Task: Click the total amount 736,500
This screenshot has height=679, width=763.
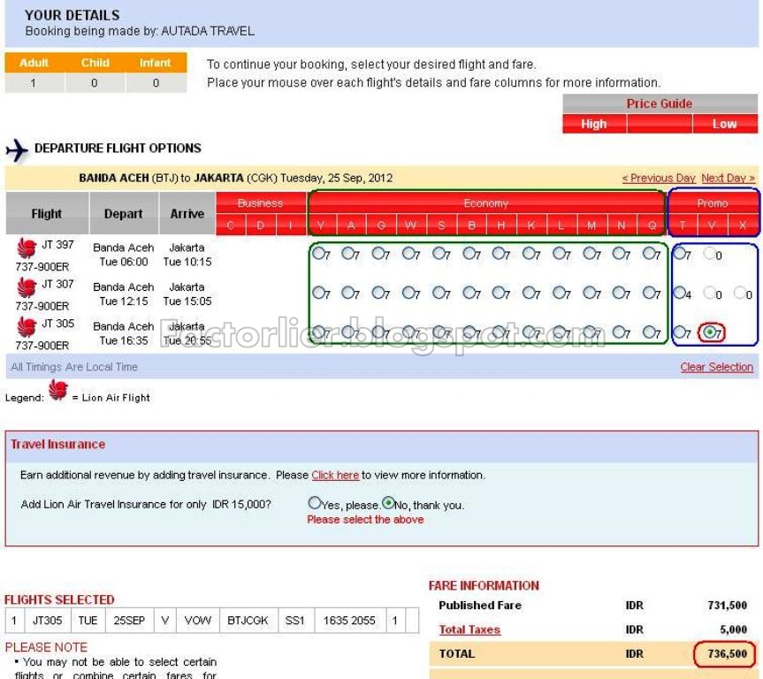Action: point(727,653)
